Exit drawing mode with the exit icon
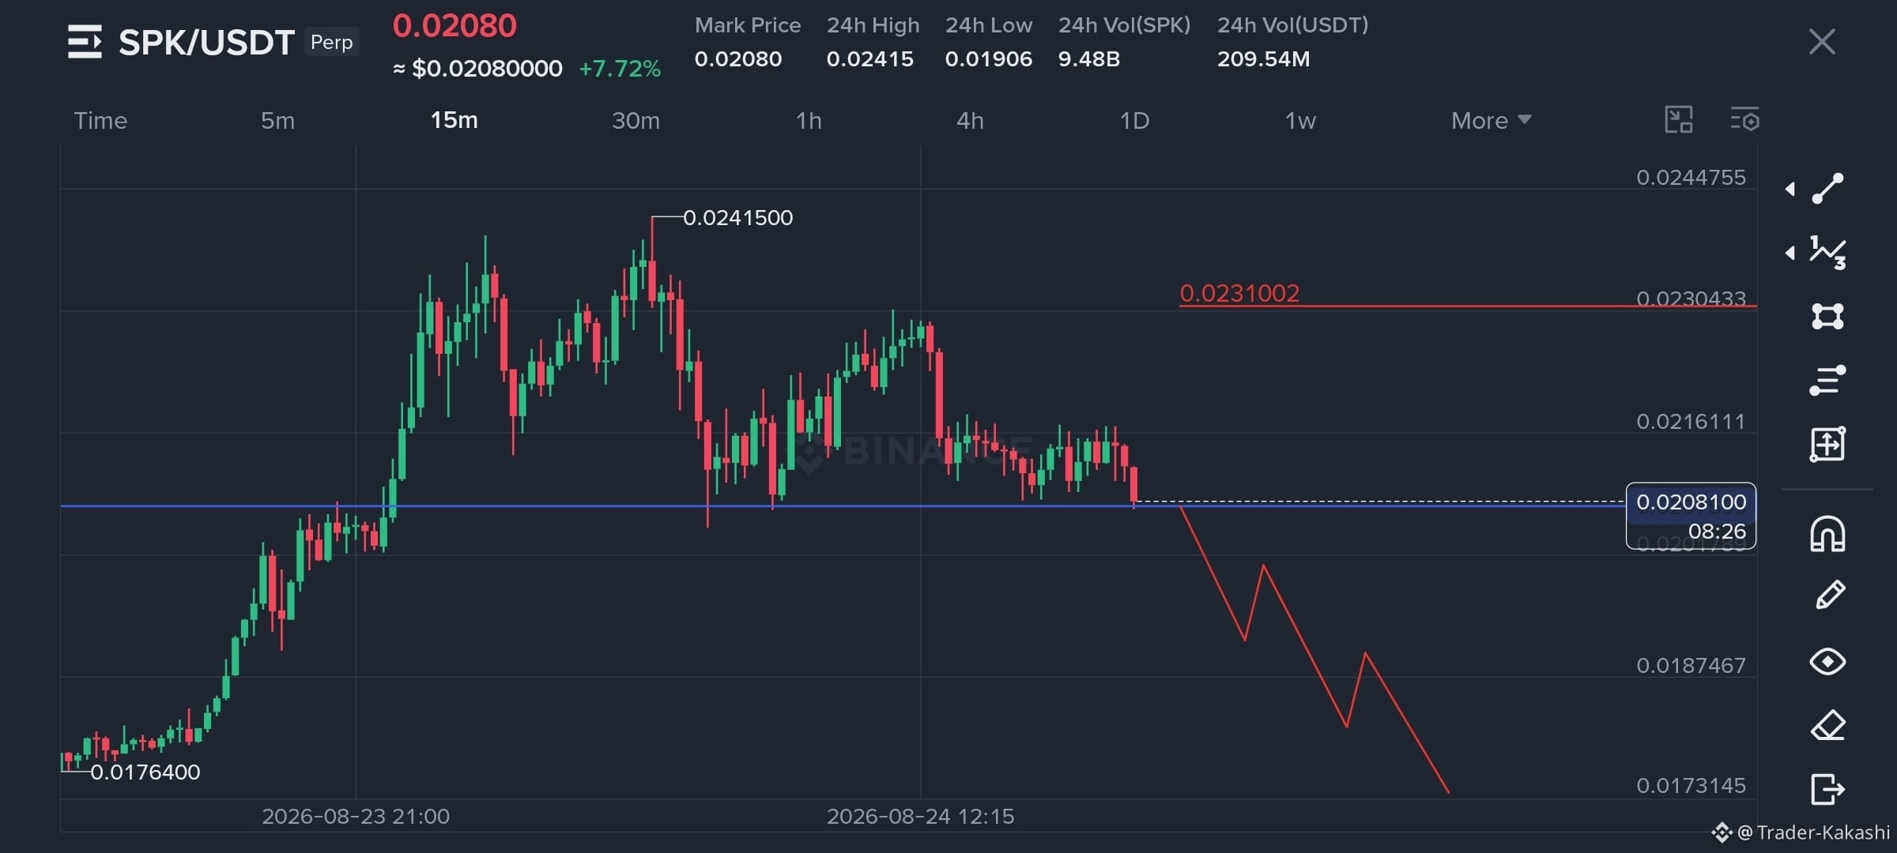 pos(1827,788)
